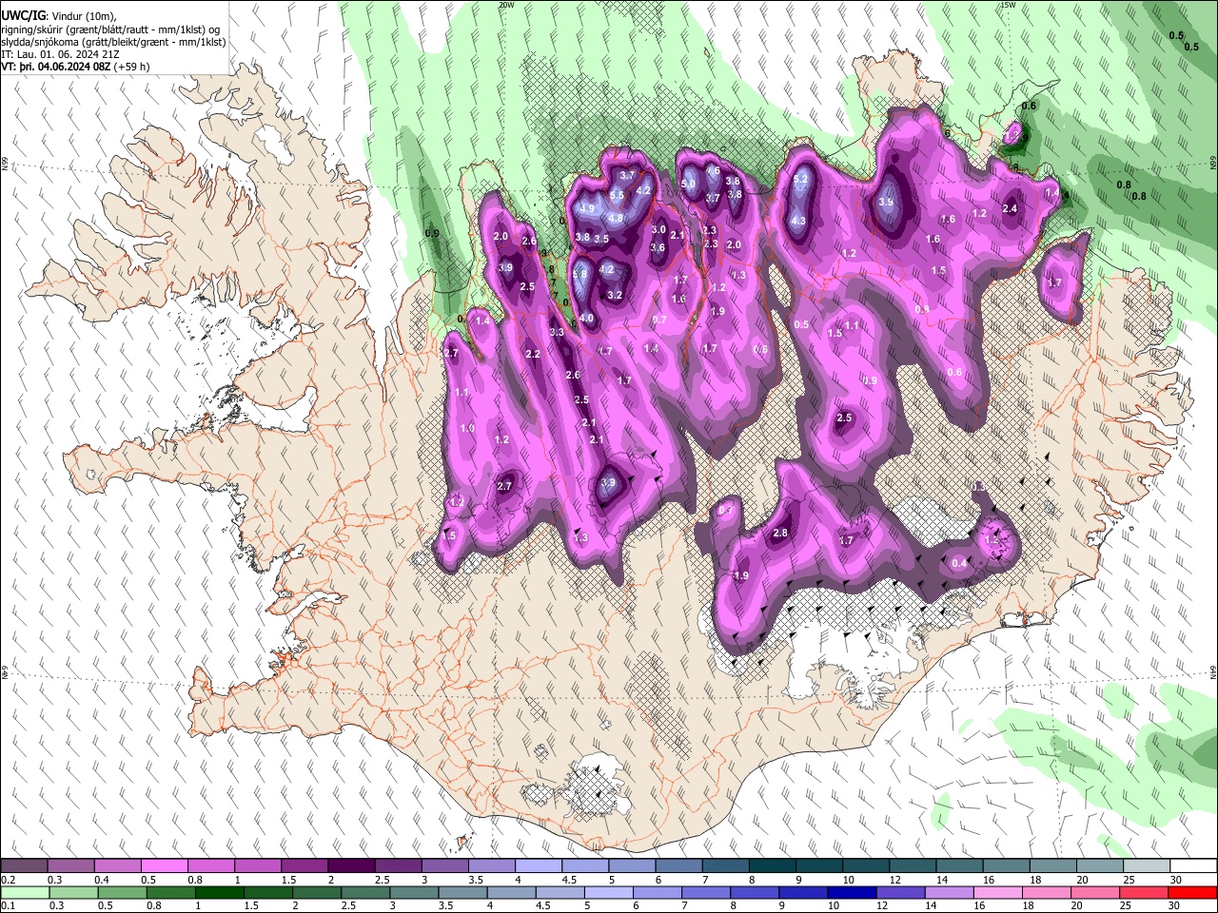
Task: Select the palest green 0.1 swatch in the bottom legend row
Action: point(25,892)
